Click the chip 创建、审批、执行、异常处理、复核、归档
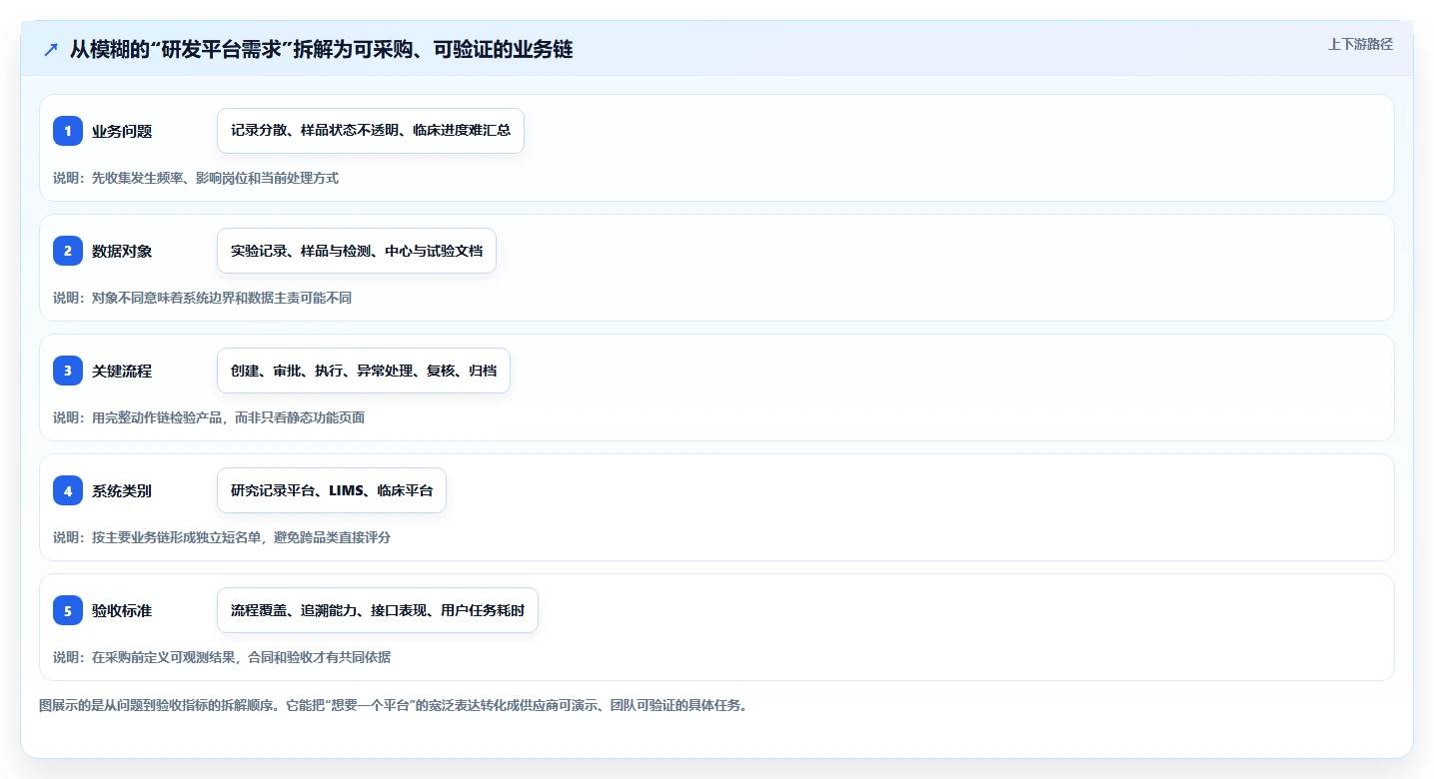 364,371
